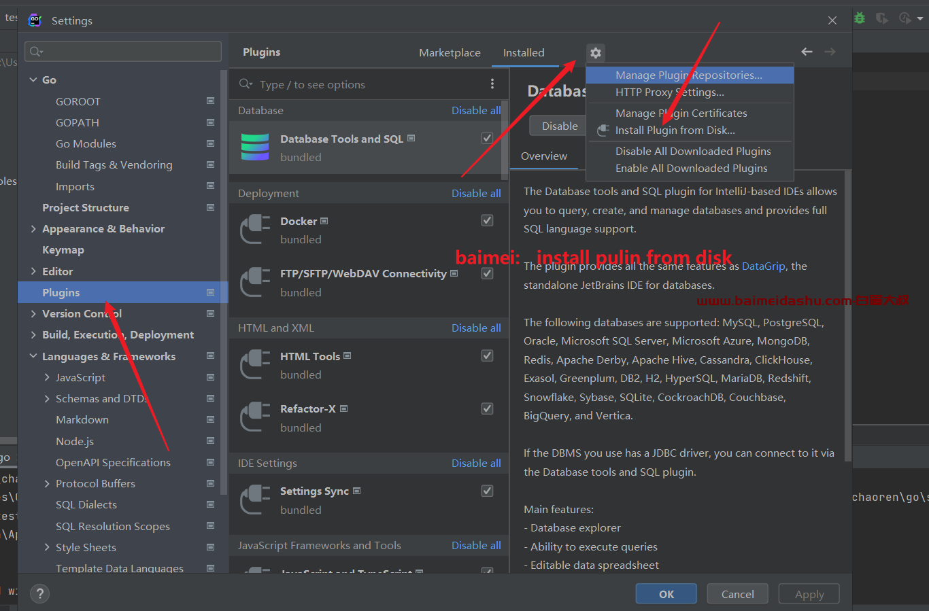Uncheck Database Tools and SQL plugin
This screenshot has width=929, height=611.
coord(487,138)
